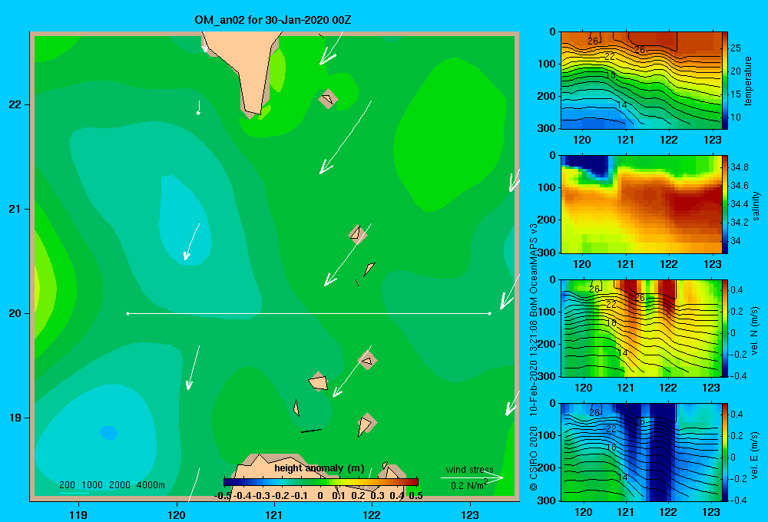768x522 pixels.
Task: Click latitude label 22 on main map
Action: pos(15,105)
